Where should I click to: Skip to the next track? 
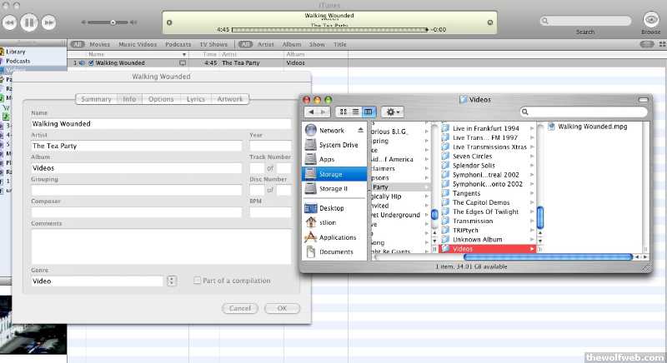pos(49,22)
